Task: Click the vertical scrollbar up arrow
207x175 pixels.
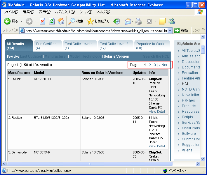Action: 203,37
